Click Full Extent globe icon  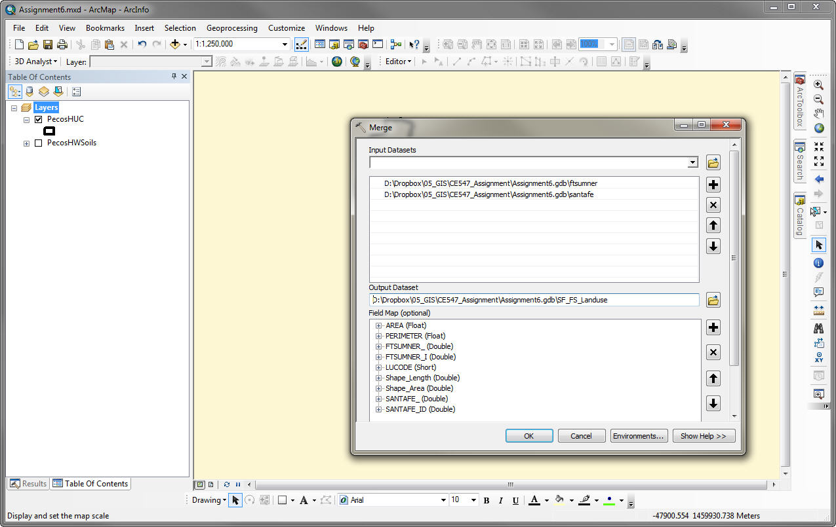[818, 128]
